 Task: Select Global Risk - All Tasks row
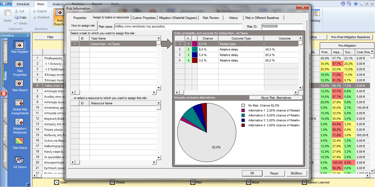coord(114,44)
